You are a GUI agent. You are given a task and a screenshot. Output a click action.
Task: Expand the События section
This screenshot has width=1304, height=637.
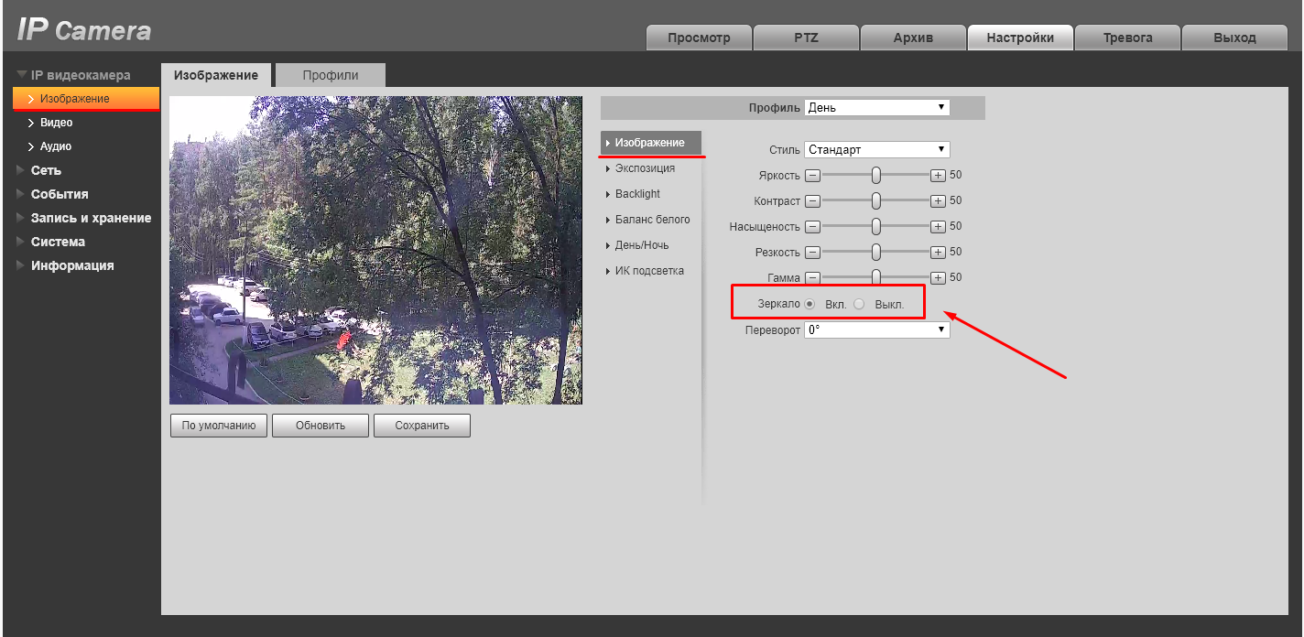click(60, 194)
